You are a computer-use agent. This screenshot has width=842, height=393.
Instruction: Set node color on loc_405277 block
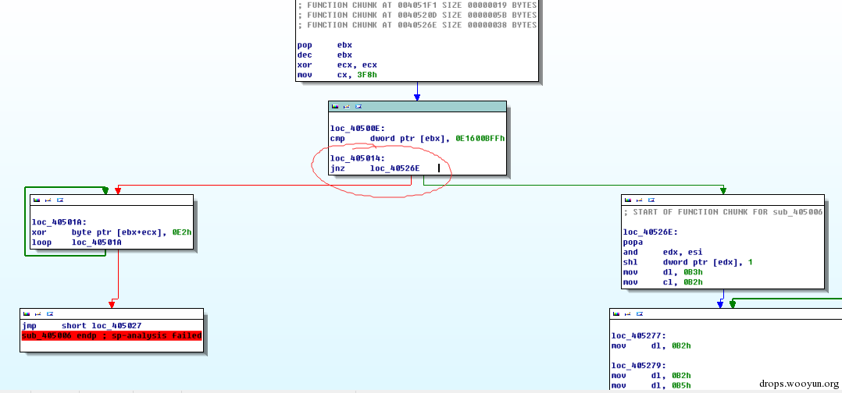[615, 313]
